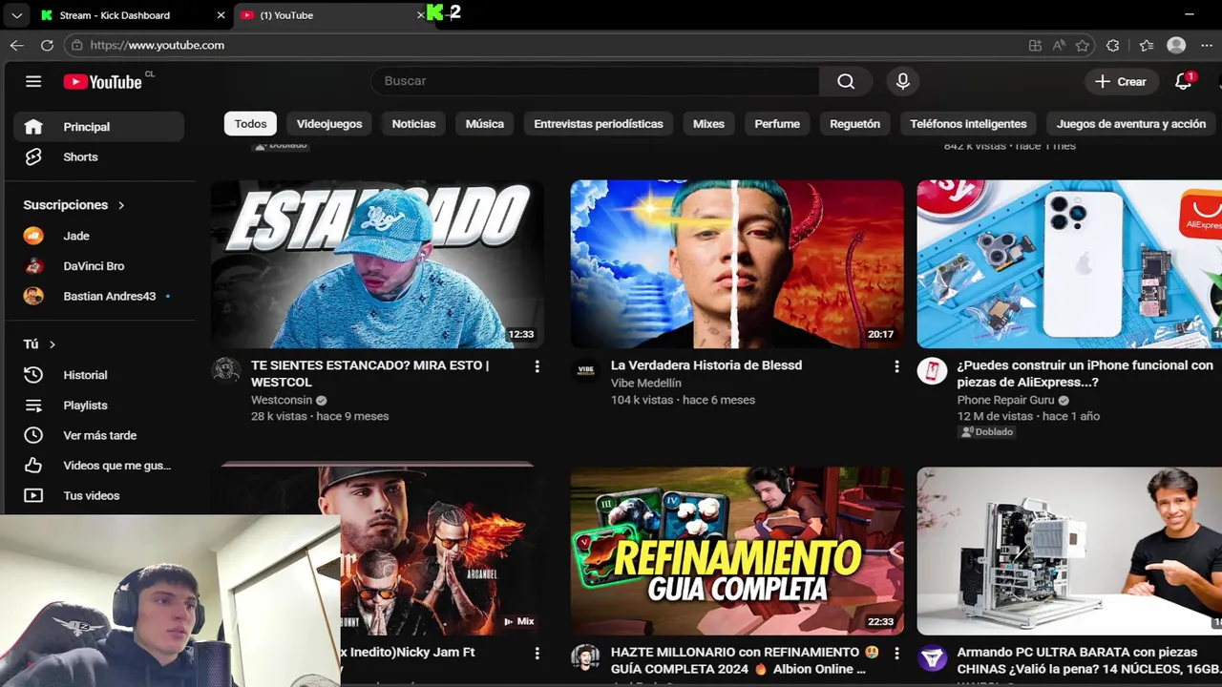Select the Mixes filter chip
Viewport: 1222px width, 687px height.
coord(708,124)
